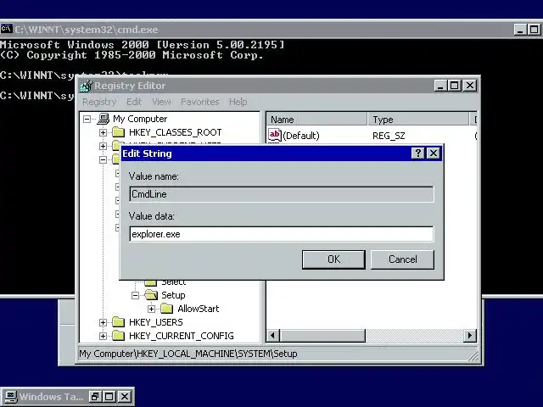Open the Favorites menu in Registry Editor
543x407 pixels.
coord(200,102)
